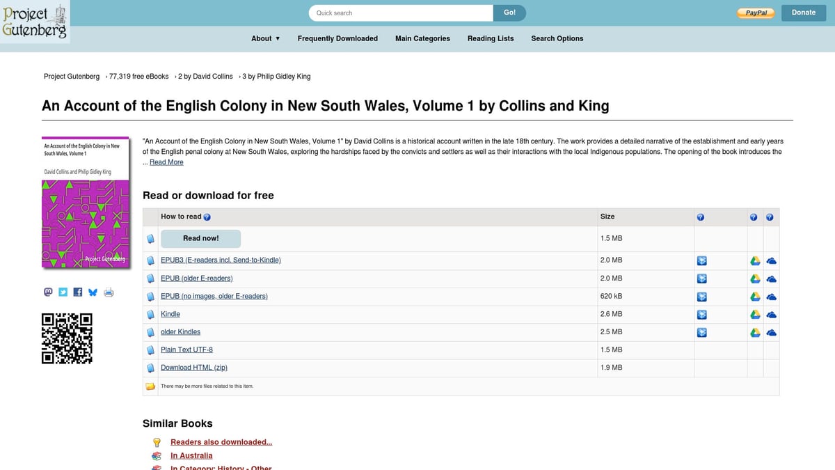
Task: Send Plain Text UTF-8 edition to OneDrive
Action: tap(770, 350)
